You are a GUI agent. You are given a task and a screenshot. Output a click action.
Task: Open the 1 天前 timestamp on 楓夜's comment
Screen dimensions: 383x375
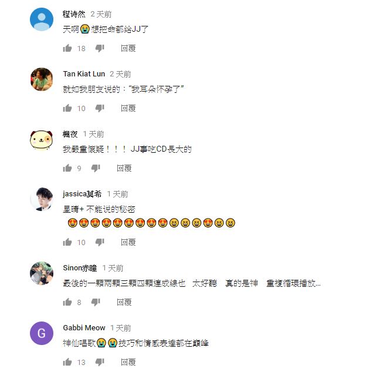point(94,134)
